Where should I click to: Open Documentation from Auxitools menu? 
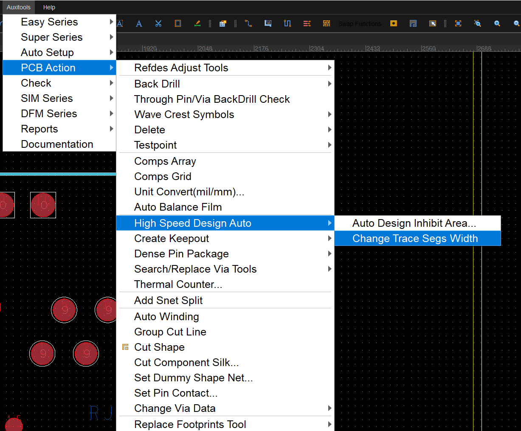pyautogui.click(x=57, y=144)
